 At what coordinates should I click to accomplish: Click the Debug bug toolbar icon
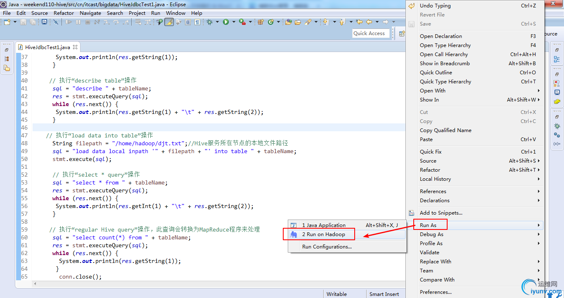209,22
